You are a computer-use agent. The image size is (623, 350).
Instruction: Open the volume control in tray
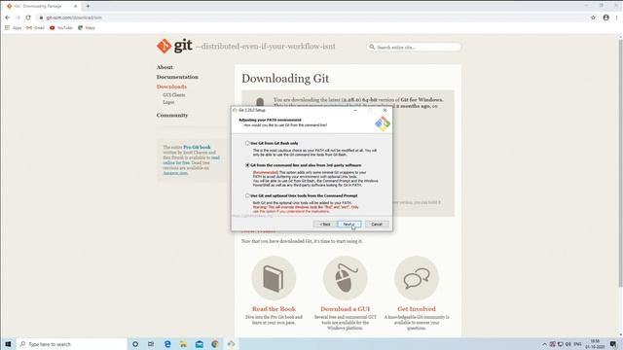pyautogui.click(x=568, y=344)
